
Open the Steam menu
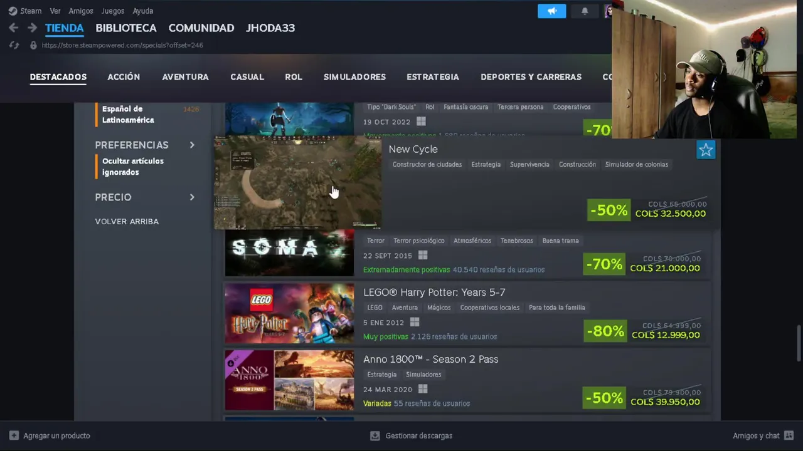pyautogui.click(x=31, y=11)
